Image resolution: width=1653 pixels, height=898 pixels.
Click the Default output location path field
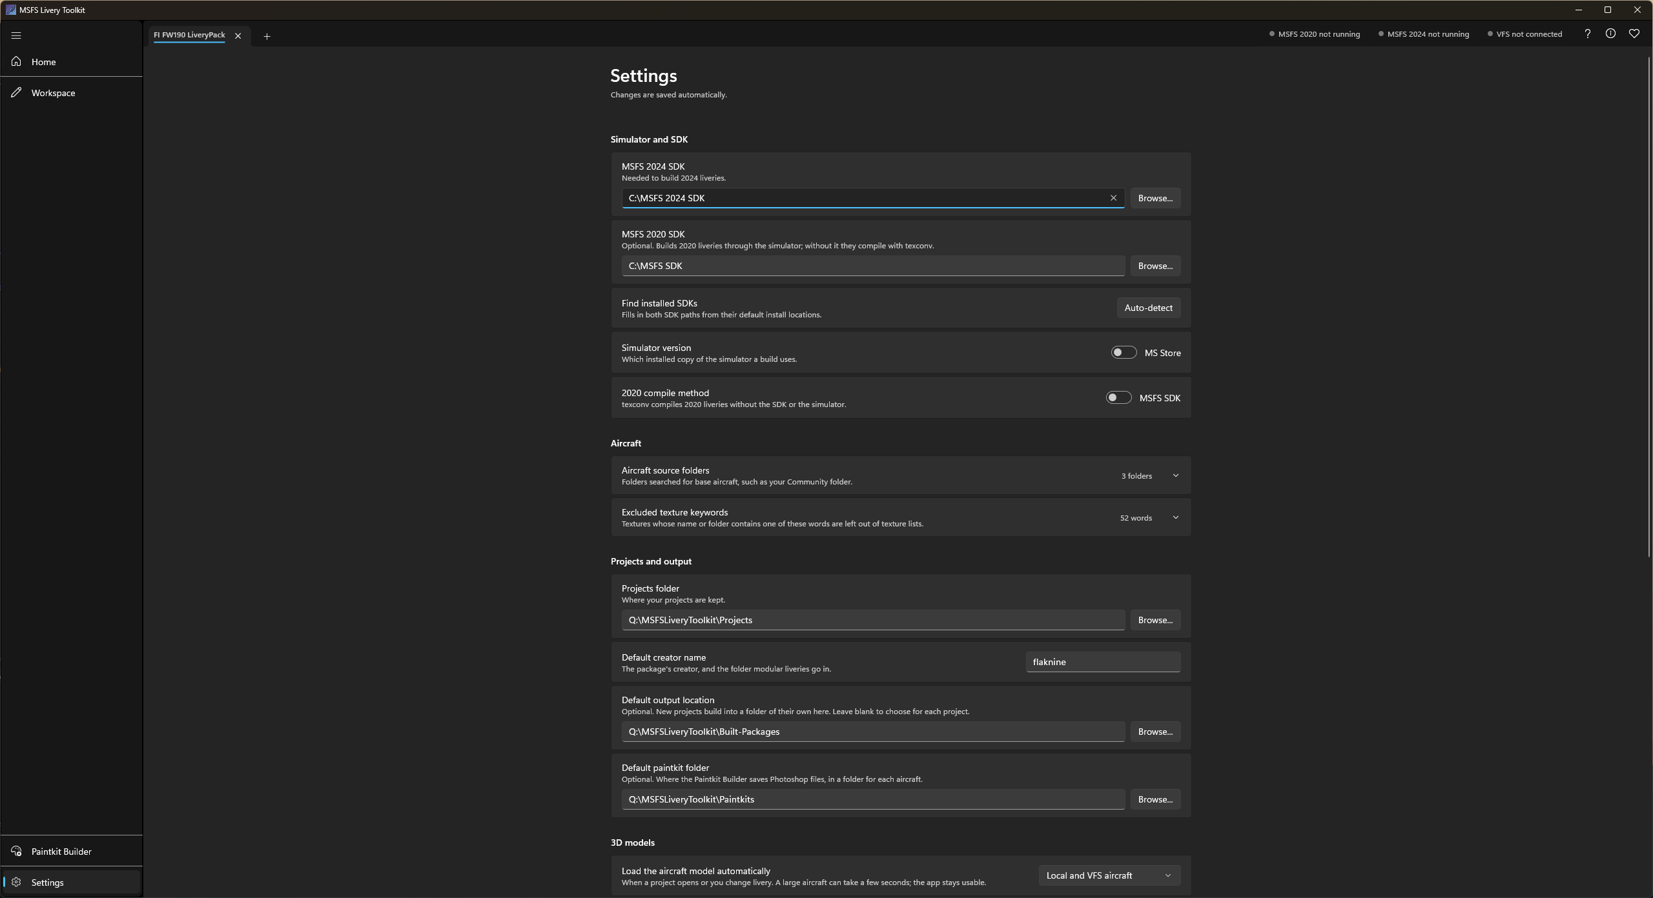coord(873,732)
